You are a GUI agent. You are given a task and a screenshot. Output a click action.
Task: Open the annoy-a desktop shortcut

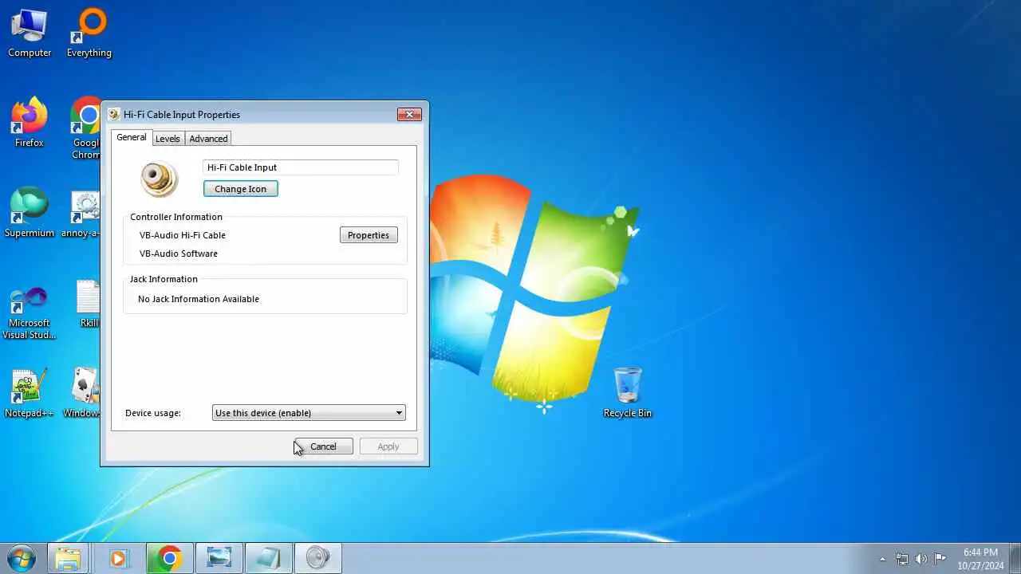click(x=81, y=213)
